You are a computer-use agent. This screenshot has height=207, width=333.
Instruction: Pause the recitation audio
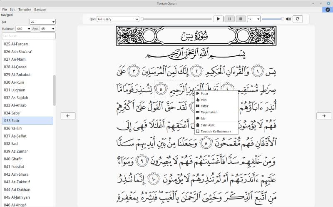pos(230,19)
